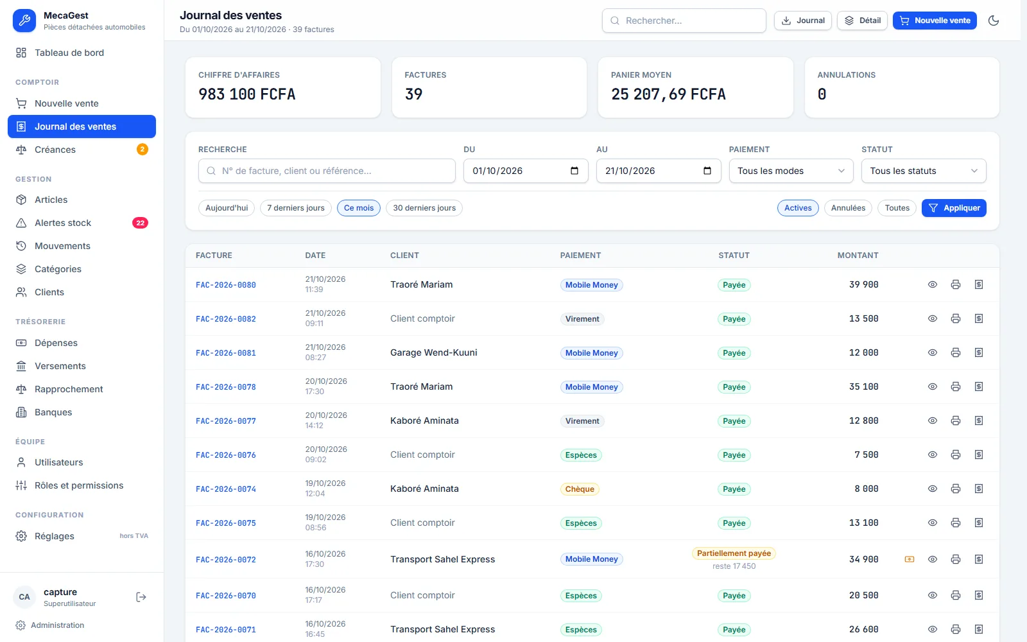Click the Nouvelle vente blue button
The height and width of the screenshot is (642, 1027).
tap(935, 21)
